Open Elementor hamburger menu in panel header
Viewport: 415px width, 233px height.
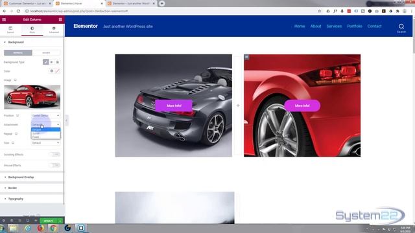pyautogui.click(x=4, y=19)
